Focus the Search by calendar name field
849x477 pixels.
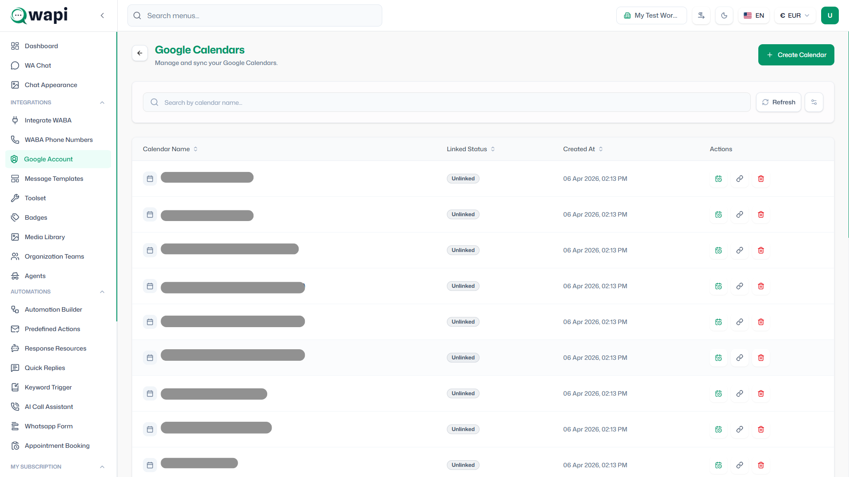point(447,102)
